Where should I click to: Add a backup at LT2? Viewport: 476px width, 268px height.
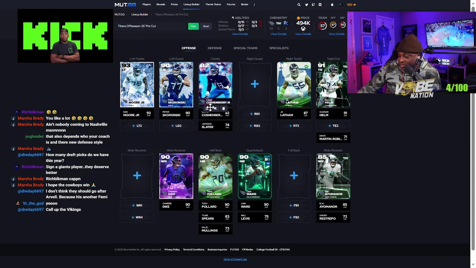pos(137,126)
